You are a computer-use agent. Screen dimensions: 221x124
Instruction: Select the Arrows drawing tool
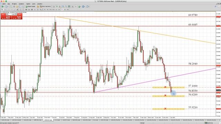pyautogui.click(x=40, y=10)
